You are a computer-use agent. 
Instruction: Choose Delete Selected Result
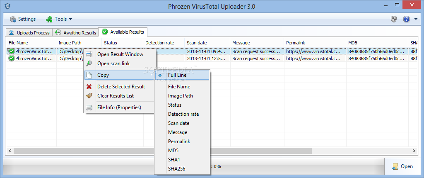coord(120,87)
